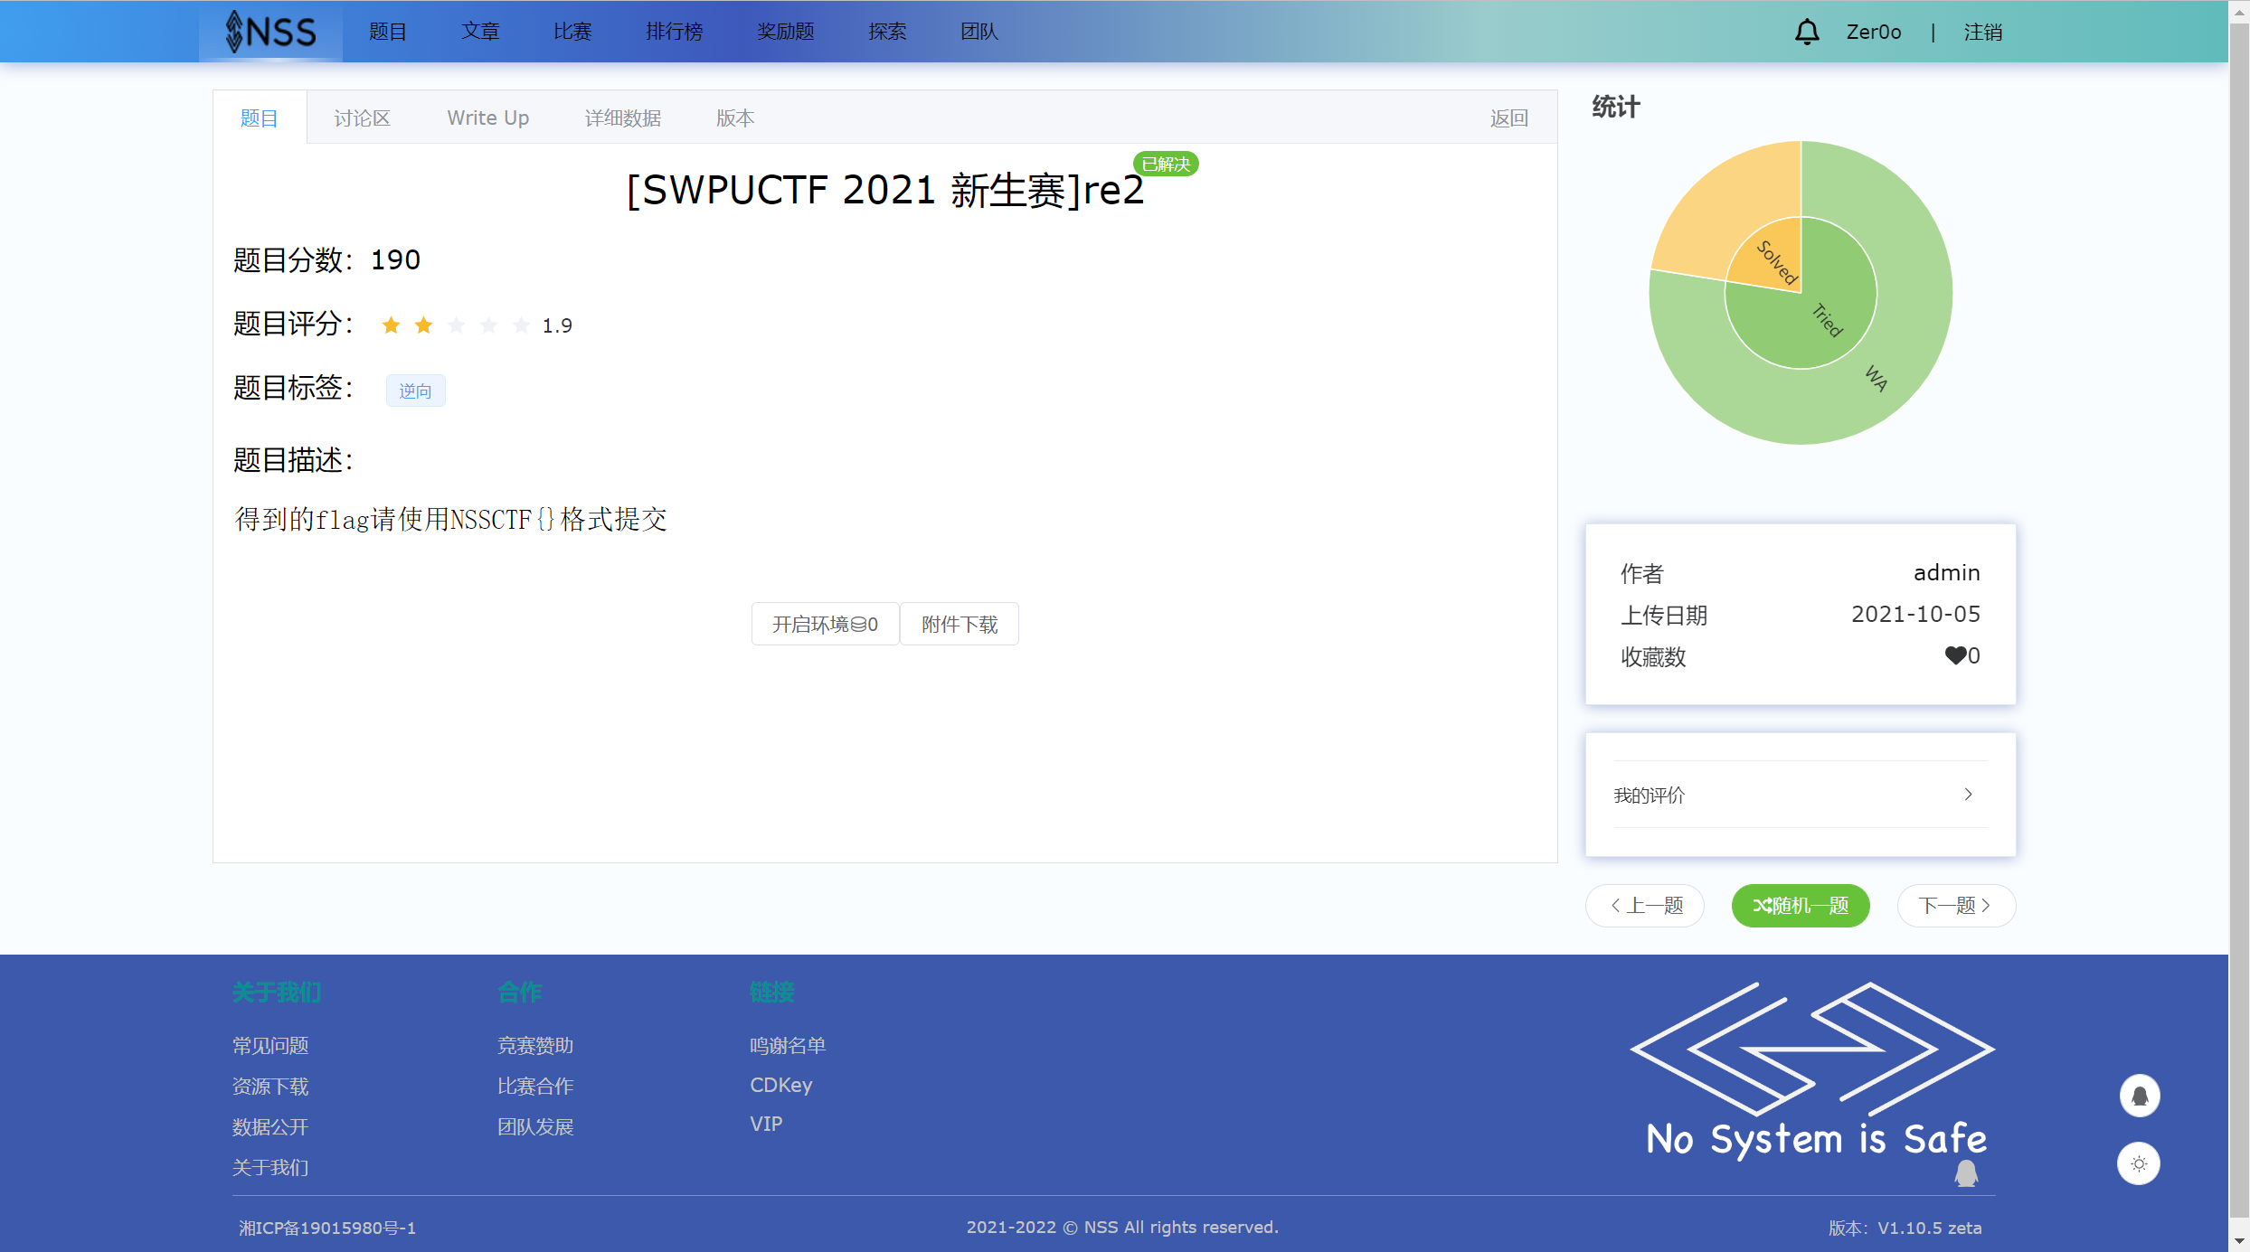2250x1252 pixels.
Task: Open 比赛合作 footer link
Action: tap(535, 1086)
